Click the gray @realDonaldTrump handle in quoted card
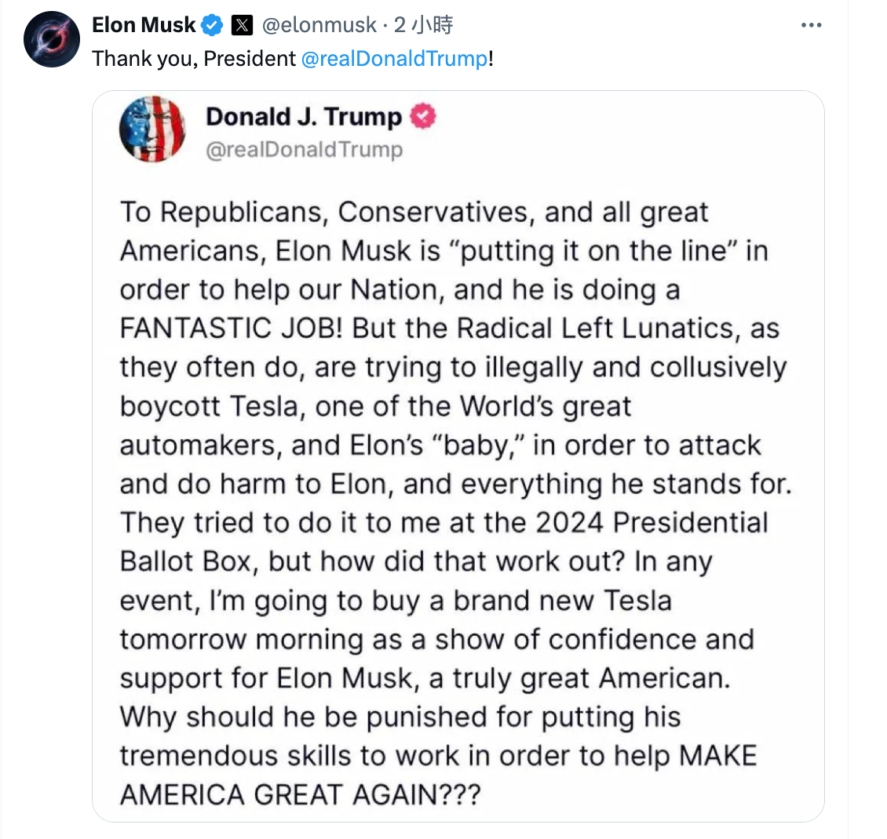The height and width of the screenshot is (839, 887). (x=305, y=149)
